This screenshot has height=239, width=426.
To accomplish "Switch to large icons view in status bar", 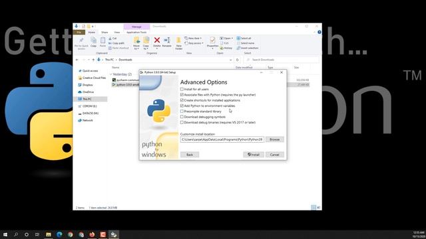I will pyautogui.click(x=319, y=208).
